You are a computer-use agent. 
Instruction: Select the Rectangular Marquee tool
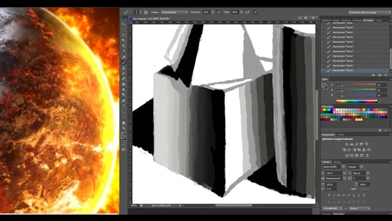[x=124, y=29]
